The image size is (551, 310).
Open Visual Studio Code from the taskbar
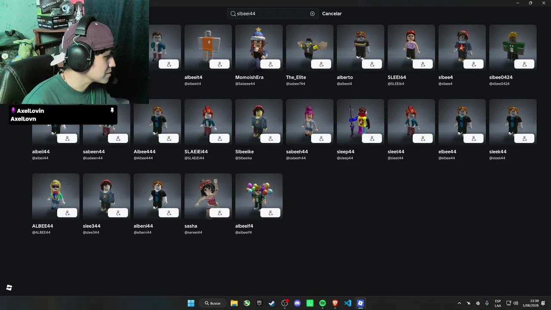348,303
